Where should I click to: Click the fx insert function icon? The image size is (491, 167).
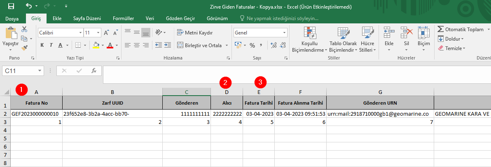[x=94, y=71]
